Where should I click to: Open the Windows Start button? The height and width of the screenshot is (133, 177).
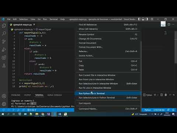click(x=3, y=114)
